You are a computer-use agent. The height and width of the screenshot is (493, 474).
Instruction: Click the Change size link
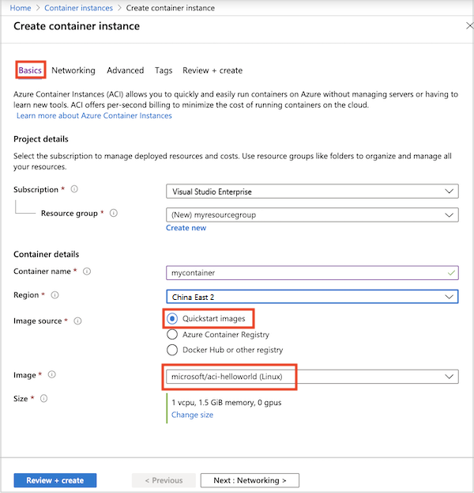192,415
